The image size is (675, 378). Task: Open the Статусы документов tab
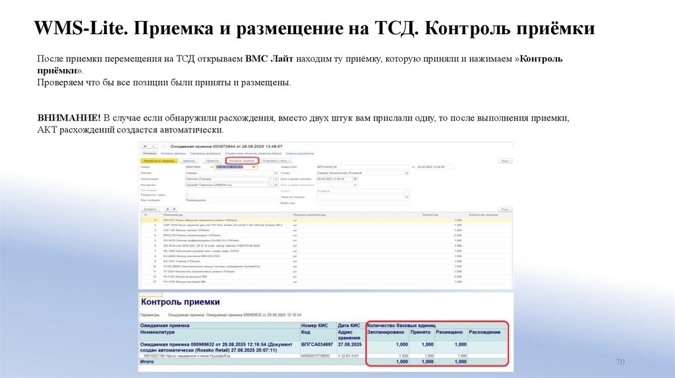pos(300,153)
